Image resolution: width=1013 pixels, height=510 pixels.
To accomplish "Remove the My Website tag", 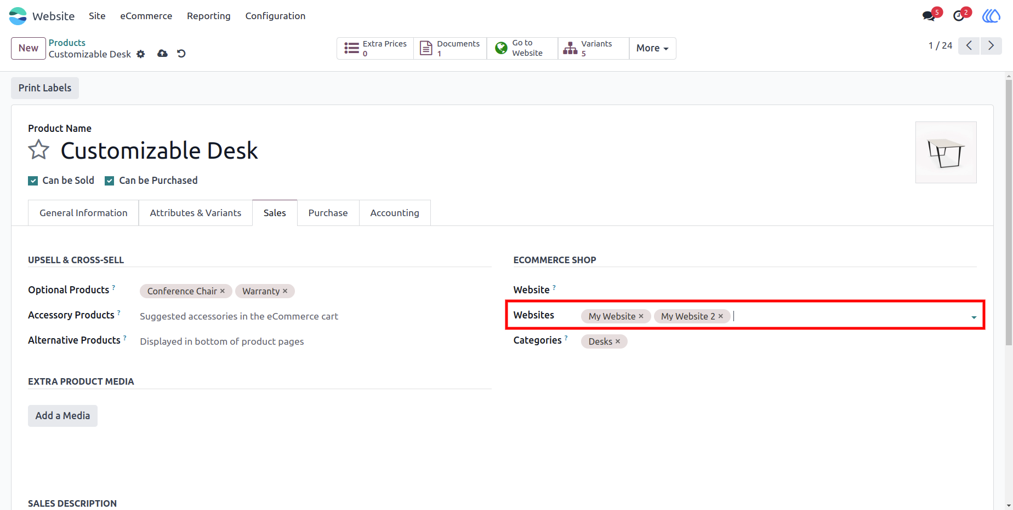I will coord(641,316).
